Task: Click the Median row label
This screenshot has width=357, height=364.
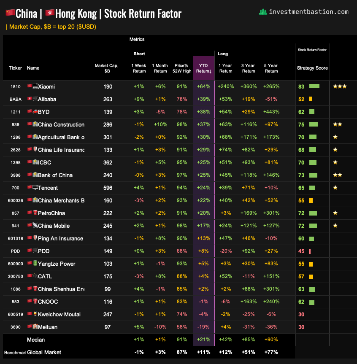Action: [x=36, y=340]
